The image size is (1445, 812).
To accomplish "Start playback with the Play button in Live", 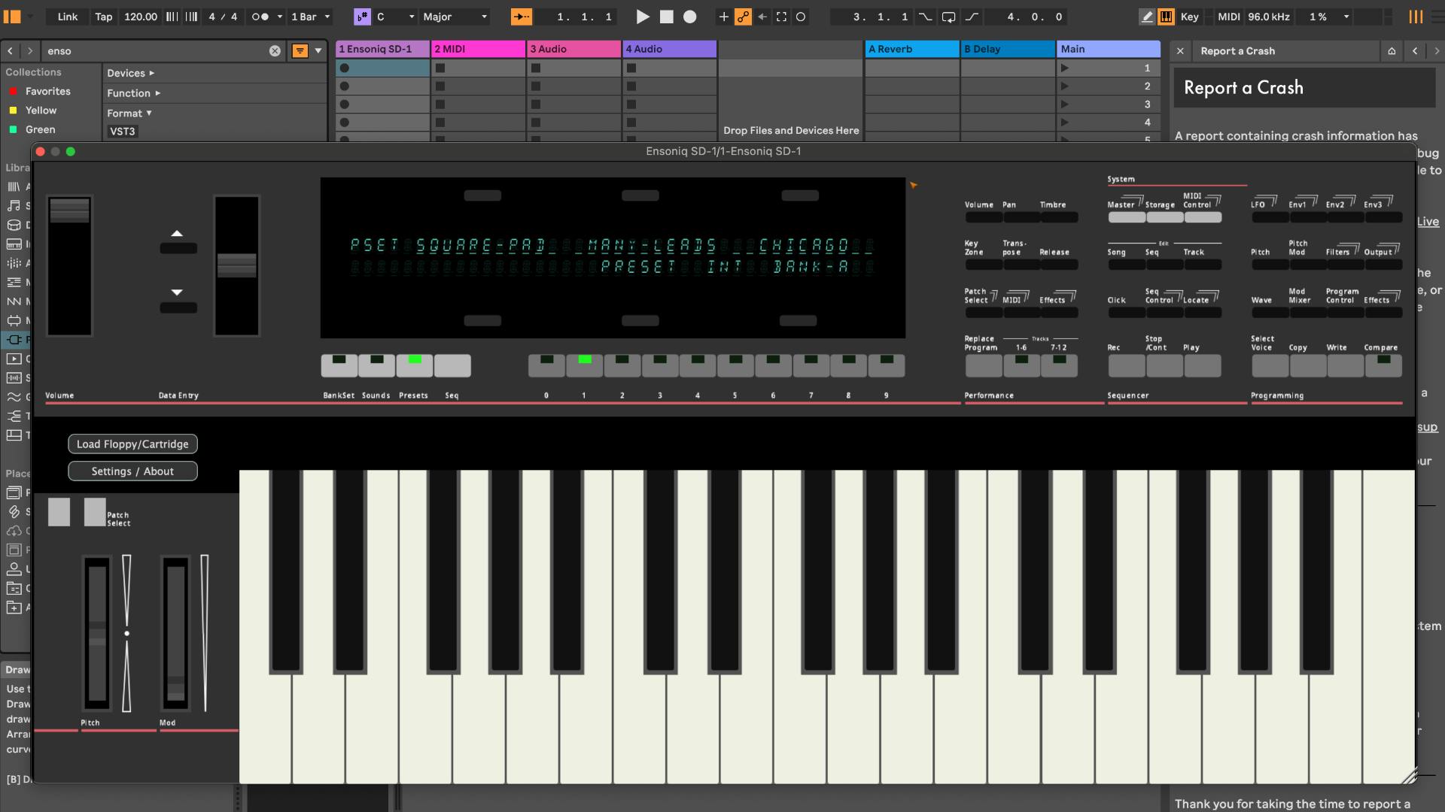I will click(642, 17).
